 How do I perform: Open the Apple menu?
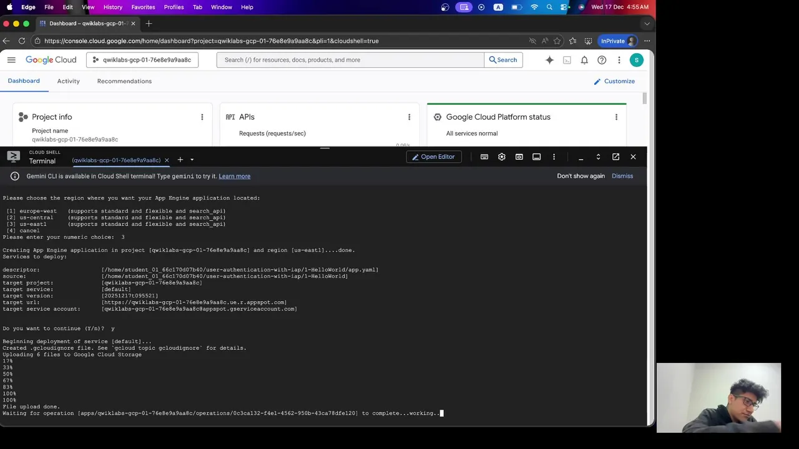9,7
